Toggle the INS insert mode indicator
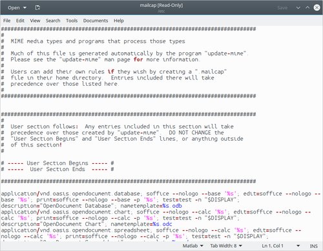The image size is (323, 251). coord(313,246)
